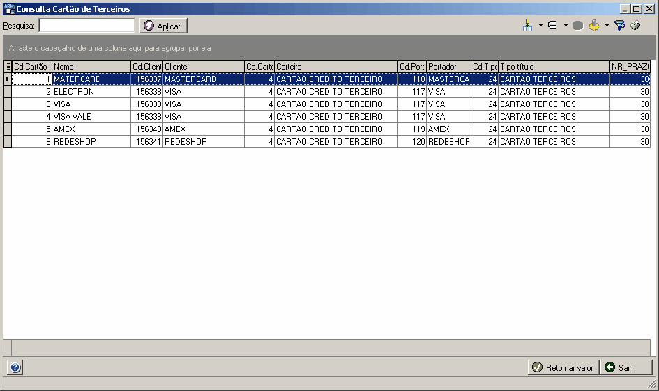
Task: Click row indicator for card 3 VISA
Action: (8, 104)
